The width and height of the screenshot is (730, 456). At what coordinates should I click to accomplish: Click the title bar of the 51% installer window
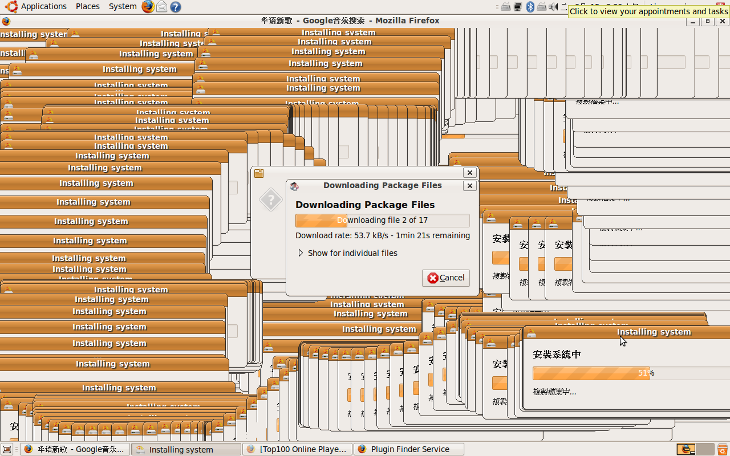coord(627,332)
